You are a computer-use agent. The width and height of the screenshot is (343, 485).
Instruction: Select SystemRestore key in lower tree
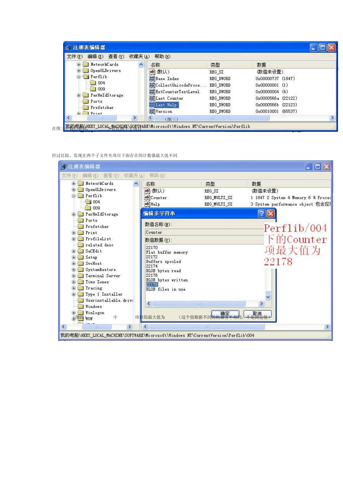pos(101,270)
